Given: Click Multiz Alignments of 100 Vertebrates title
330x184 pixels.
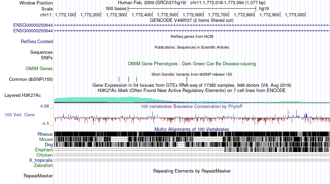Looking at the screenshot, I should (x=192, y=129).
